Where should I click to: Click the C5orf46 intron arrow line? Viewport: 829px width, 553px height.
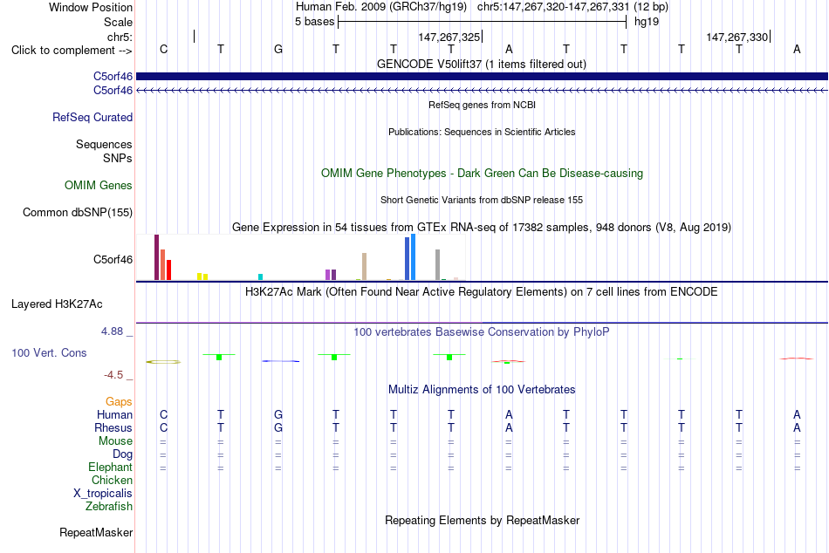(482, 91)
